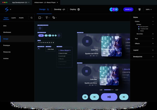The width and height of the screenshot is (157, 110).
Task: Open the Wireframes page
Action: click(x=17, y=32)
